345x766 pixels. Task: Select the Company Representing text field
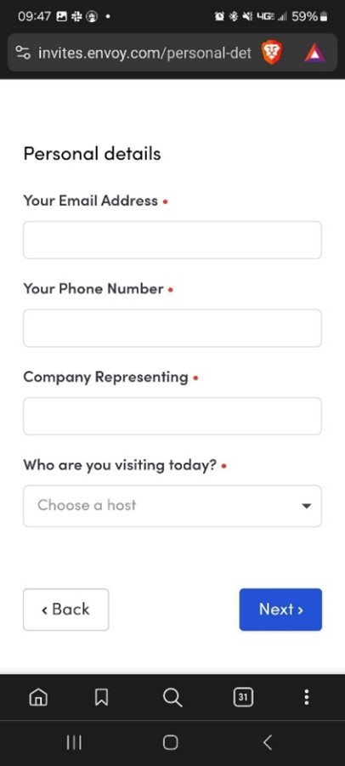(172, 416)
